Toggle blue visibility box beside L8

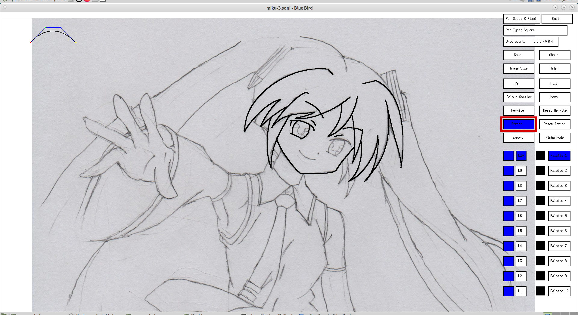[x=508, y=186]
